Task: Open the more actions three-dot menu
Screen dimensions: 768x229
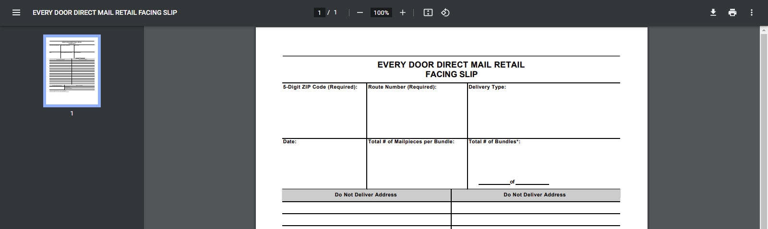Action: [752, 12]
